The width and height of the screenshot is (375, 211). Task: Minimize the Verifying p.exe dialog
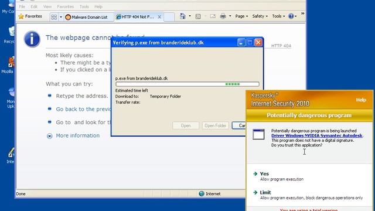pyautogui.click(x=241, y=43)
